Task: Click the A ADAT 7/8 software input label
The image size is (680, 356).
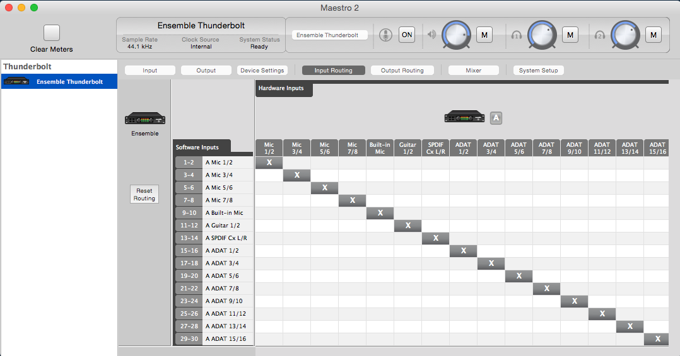Action: point(222,288)
